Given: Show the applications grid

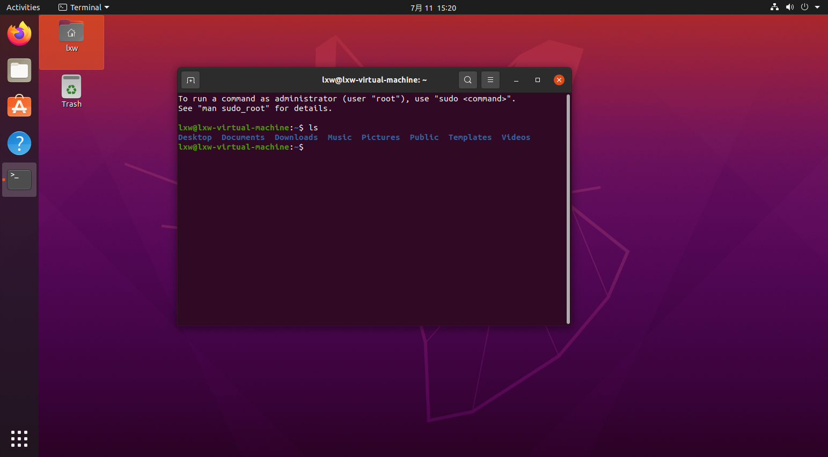Looking at the screenshot, I should click(x=19, y=439).
